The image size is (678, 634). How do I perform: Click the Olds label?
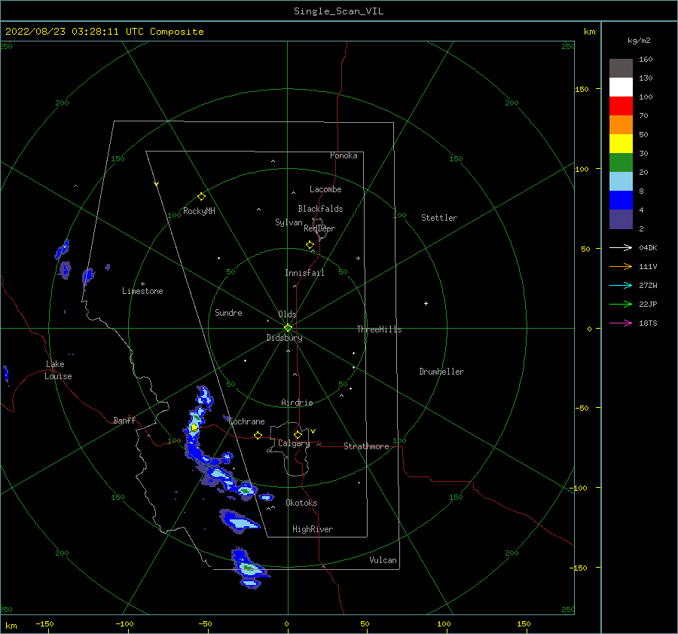(x=287, y=314)
